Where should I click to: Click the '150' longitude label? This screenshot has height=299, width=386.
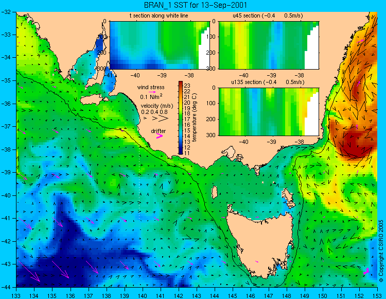[x=323, y=295]
